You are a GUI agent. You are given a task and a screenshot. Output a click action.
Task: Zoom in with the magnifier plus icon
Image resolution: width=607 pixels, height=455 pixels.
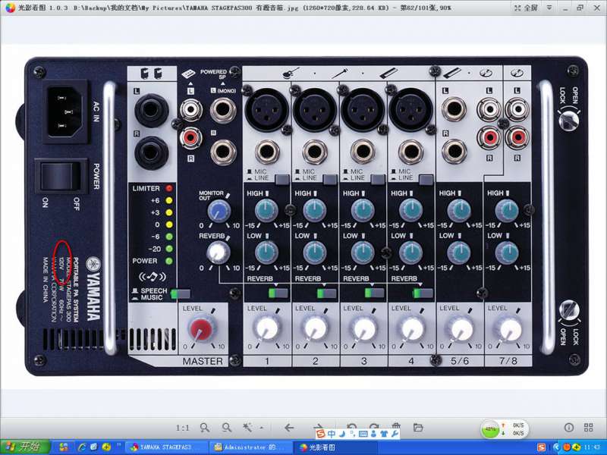click(x=205, y=428)
